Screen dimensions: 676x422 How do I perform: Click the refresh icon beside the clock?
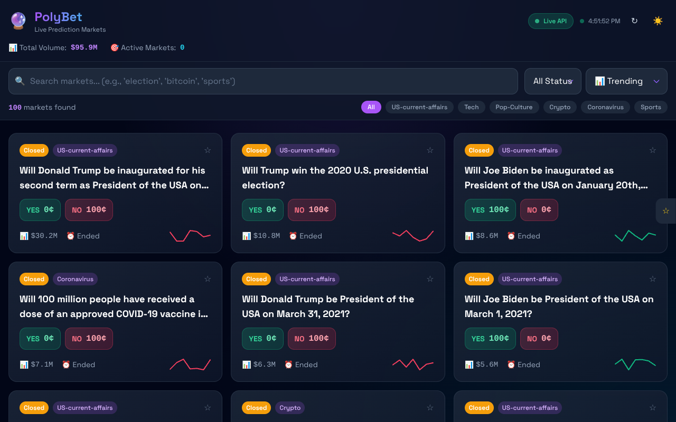pyautogui.click(x=634, y=21)
